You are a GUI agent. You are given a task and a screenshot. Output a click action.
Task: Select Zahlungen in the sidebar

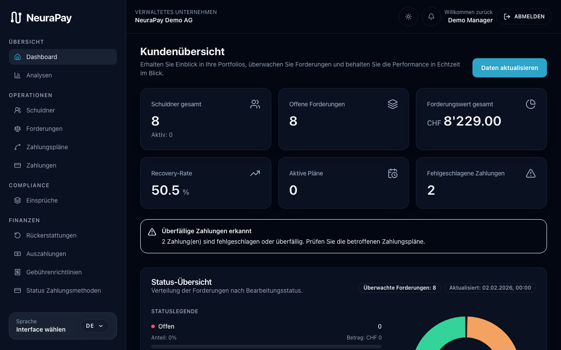click(63, 165)
